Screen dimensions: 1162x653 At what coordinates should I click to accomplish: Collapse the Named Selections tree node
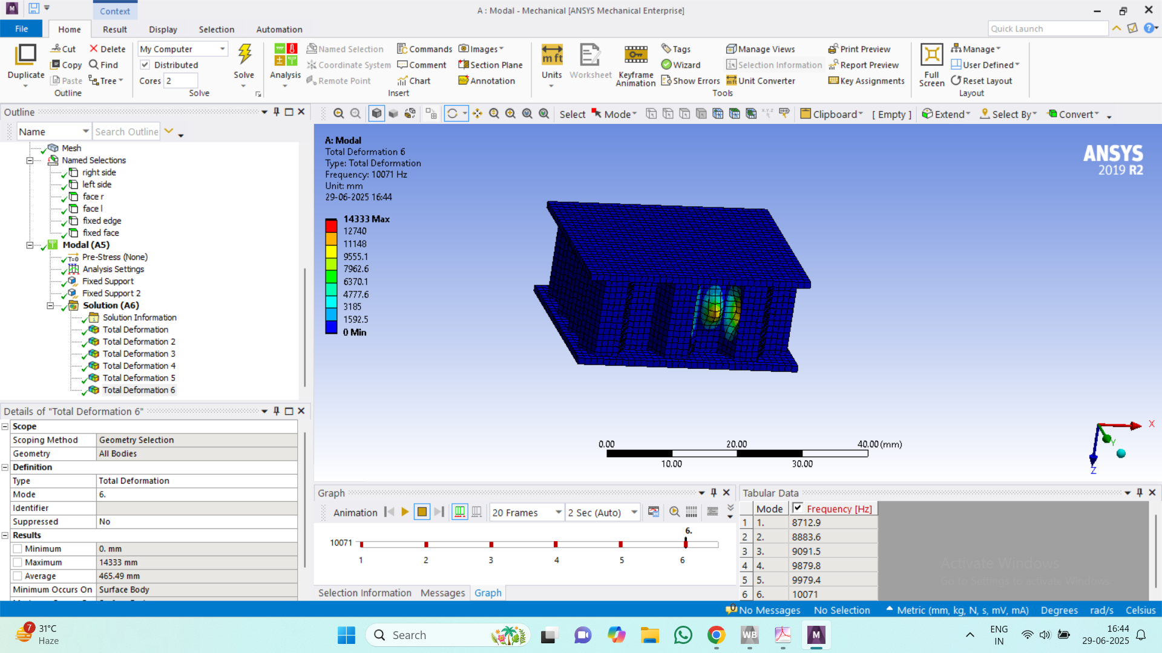(30, 160)
